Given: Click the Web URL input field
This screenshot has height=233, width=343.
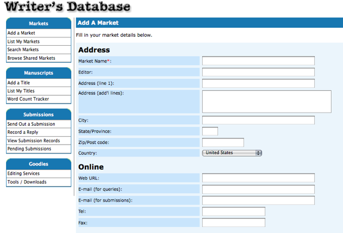Looking at the screenshot, I should [258, 178].
